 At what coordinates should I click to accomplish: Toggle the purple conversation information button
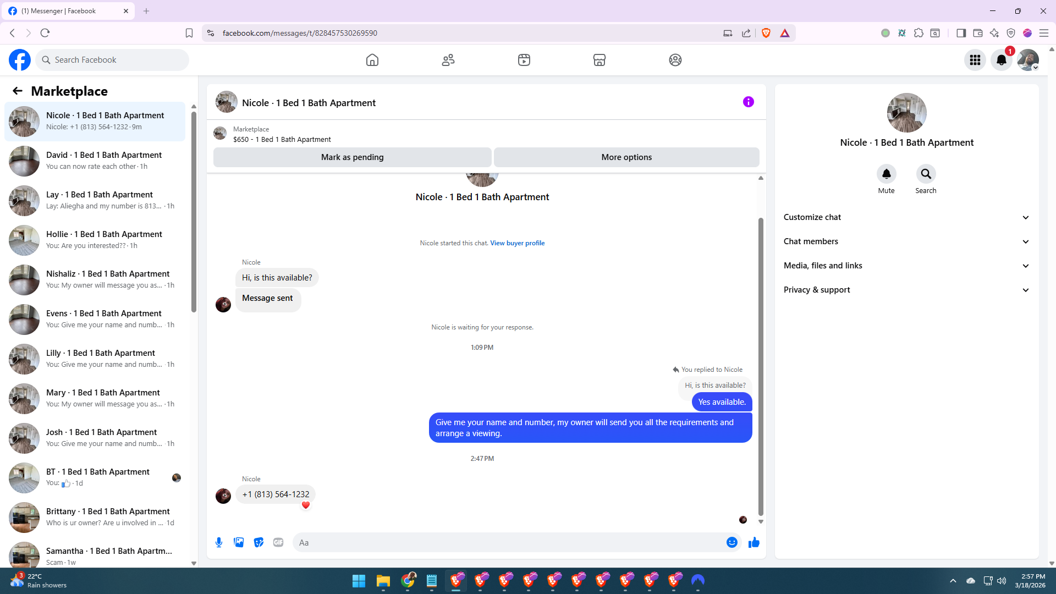[x=748, y=102]
